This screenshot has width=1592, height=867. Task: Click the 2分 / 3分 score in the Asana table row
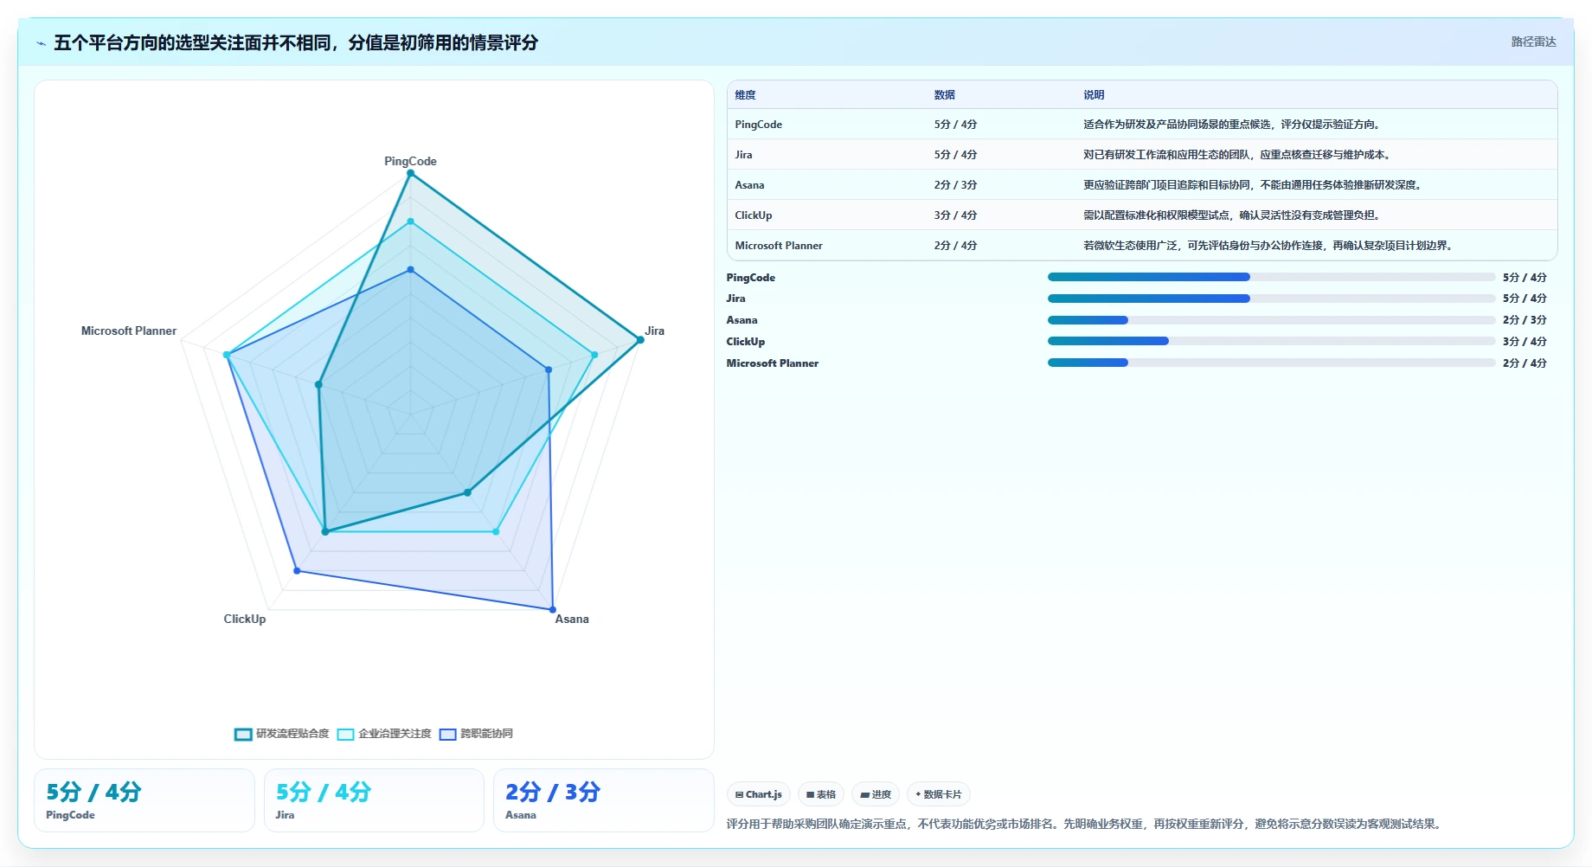955,185
